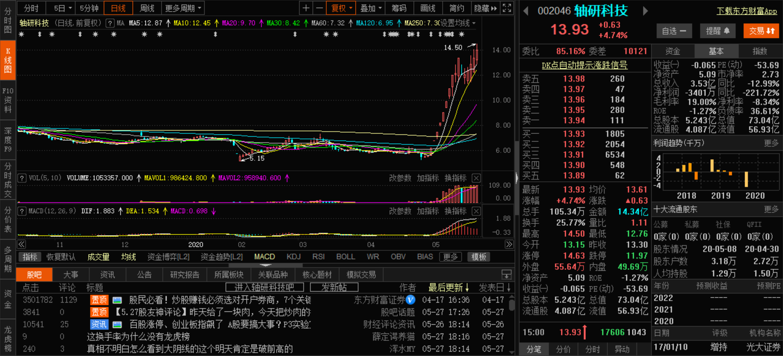Viewport: 783px width, 356px height.
Task: Pop out the forum panel window icon
Action: (x=507, y=274)
